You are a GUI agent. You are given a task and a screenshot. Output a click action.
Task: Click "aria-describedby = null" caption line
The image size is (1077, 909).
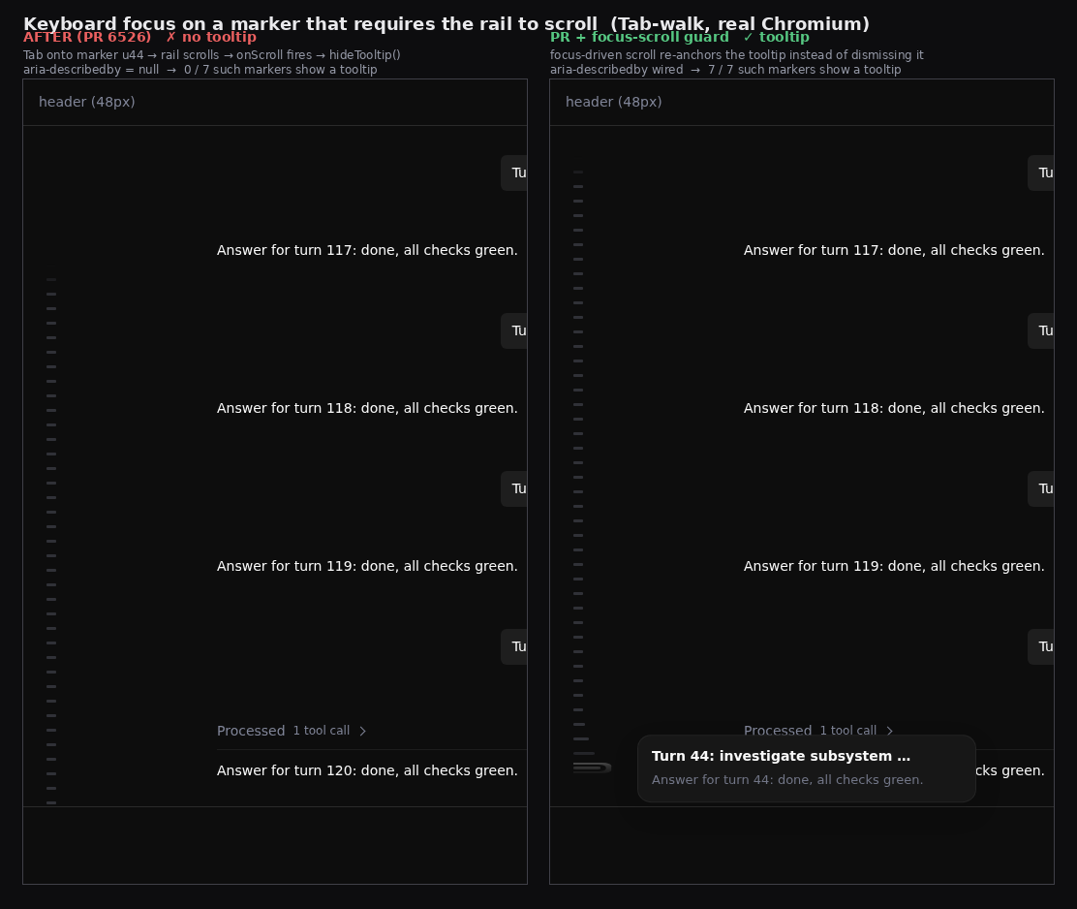coord(200,70)
